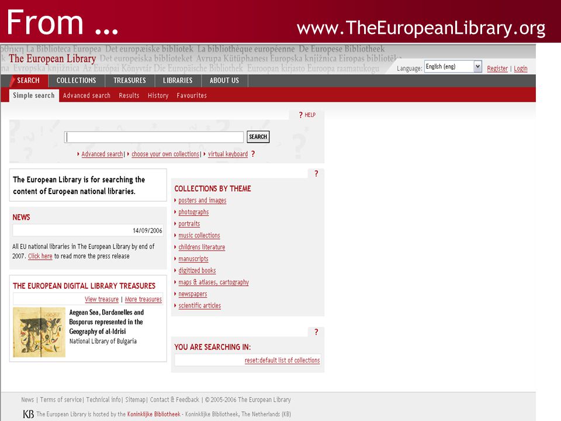Focus the simple search text field

154,137
